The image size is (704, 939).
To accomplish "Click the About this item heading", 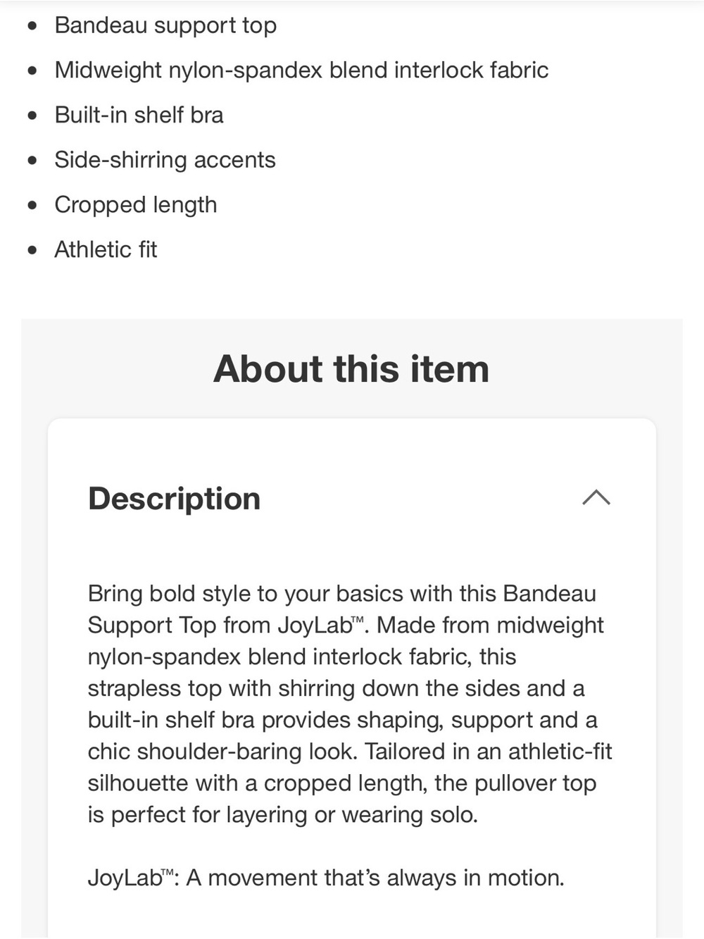I will point(351,368).
